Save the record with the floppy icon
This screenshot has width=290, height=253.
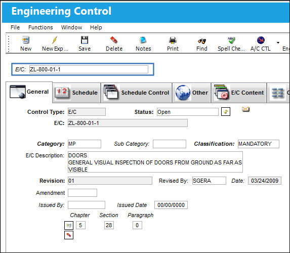coord(85,40)
